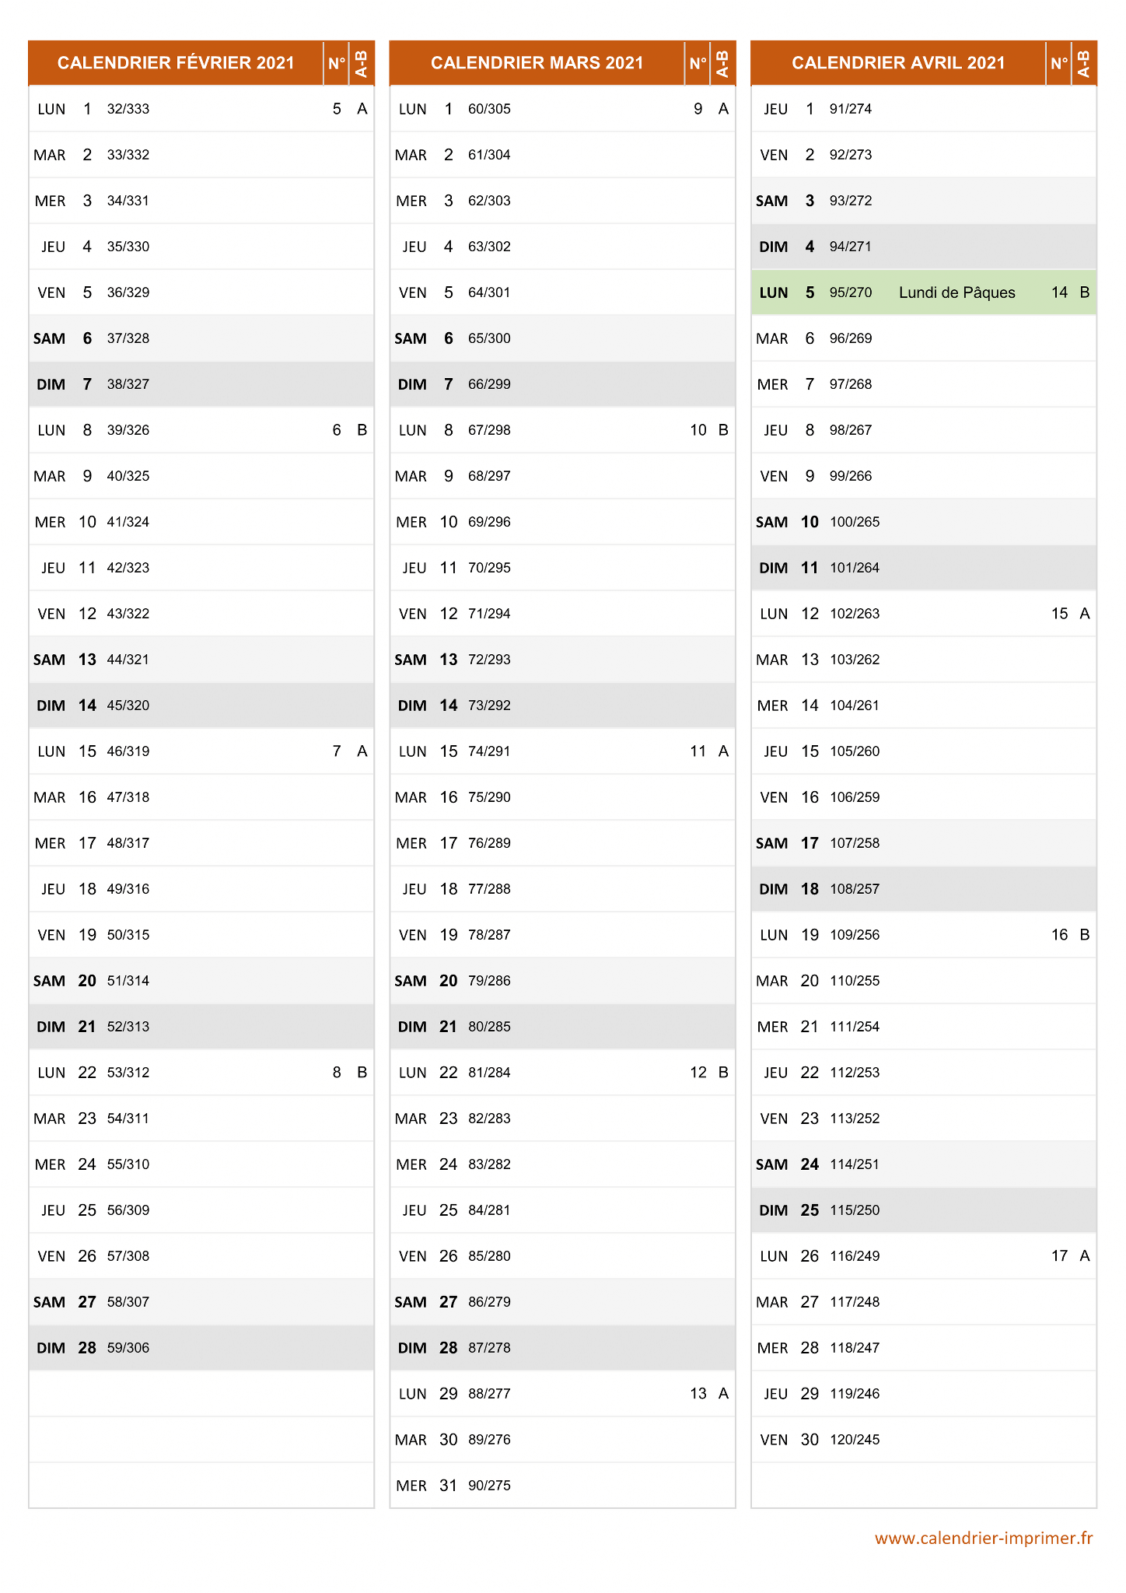Select the Calendrier Février 2021 header
The image size is (1126, 1593).
pos(176,63)
